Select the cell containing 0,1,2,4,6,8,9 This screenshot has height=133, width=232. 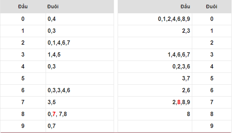click(x=155, y=19)
